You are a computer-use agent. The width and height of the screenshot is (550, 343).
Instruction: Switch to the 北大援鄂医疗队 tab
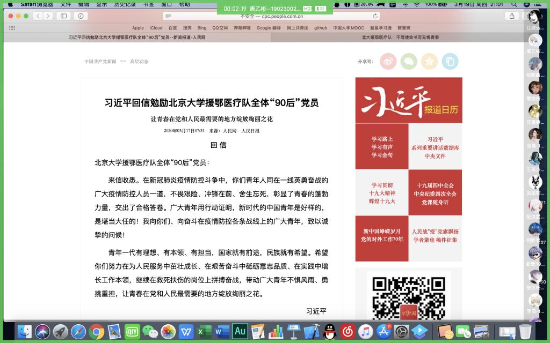click(400, 38)
